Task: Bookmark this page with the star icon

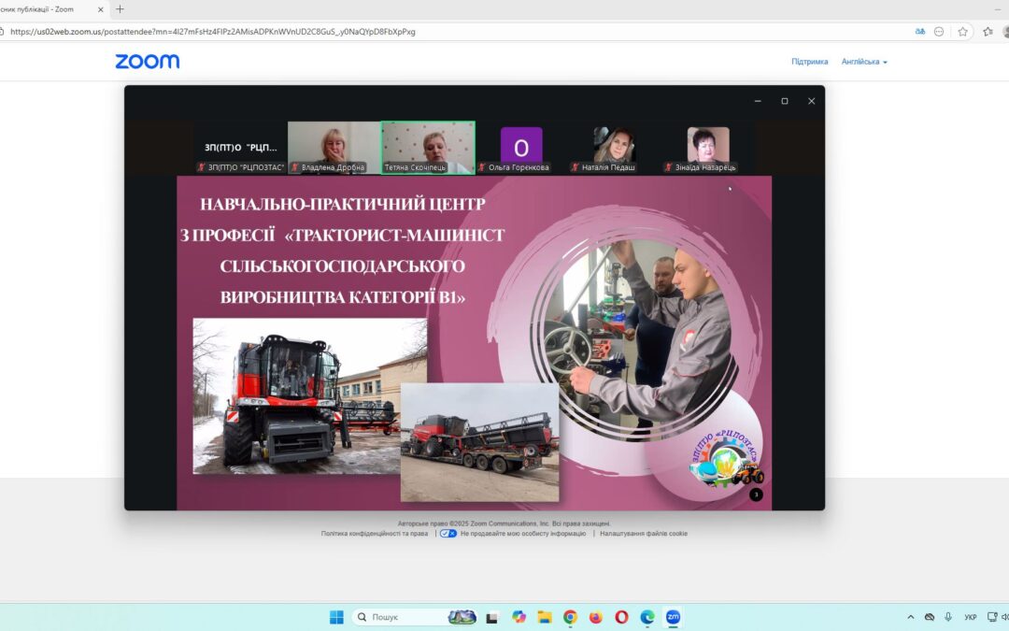Action: click(x=963, y=31)
